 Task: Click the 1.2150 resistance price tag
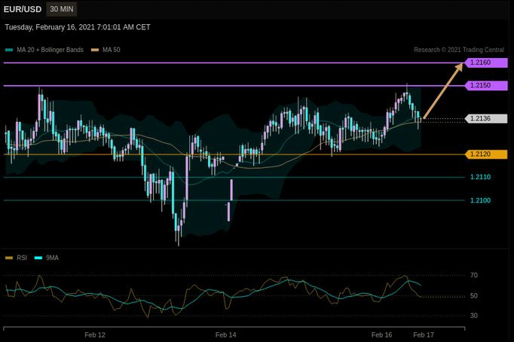[486, 86]
